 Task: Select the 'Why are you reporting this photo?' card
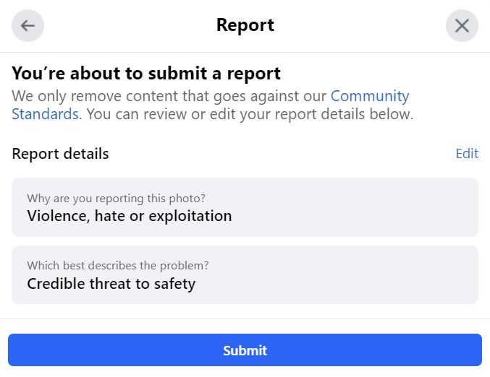point(245,207)
